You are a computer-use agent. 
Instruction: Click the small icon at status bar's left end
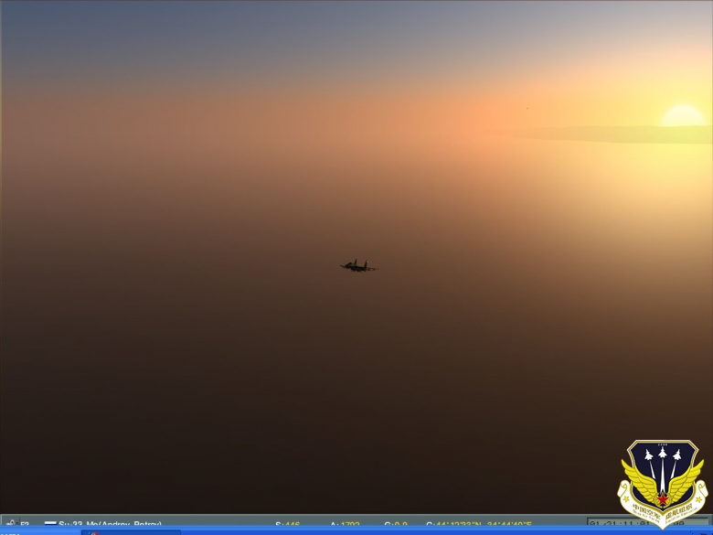[10, 524]
